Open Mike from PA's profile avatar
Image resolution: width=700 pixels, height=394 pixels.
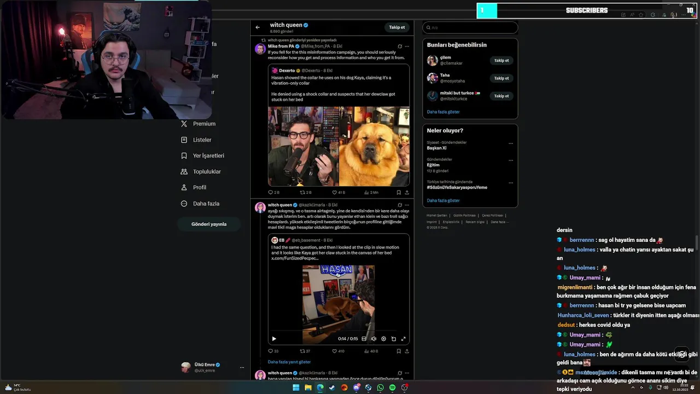pos(260,49)
